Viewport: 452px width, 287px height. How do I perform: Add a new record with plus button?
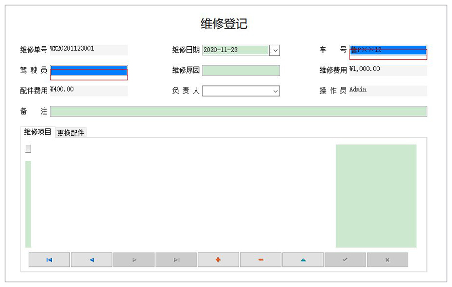[218, 260]
